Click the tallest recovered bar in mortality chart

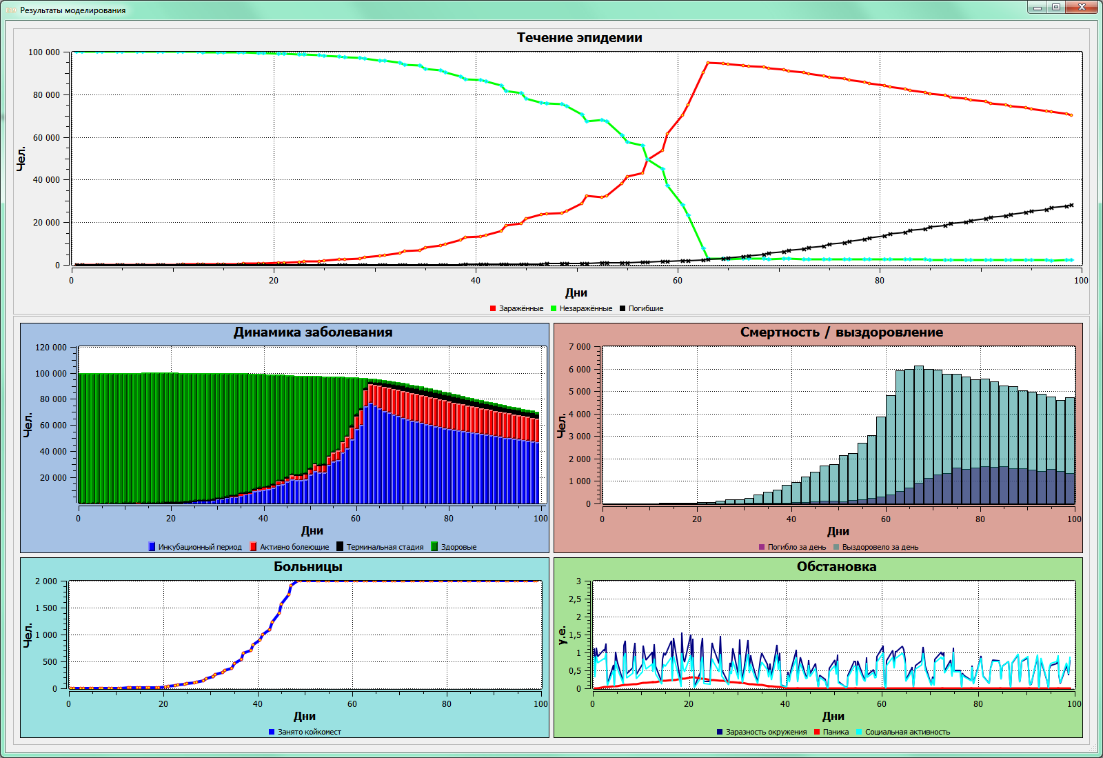click(x=919, y=435)
